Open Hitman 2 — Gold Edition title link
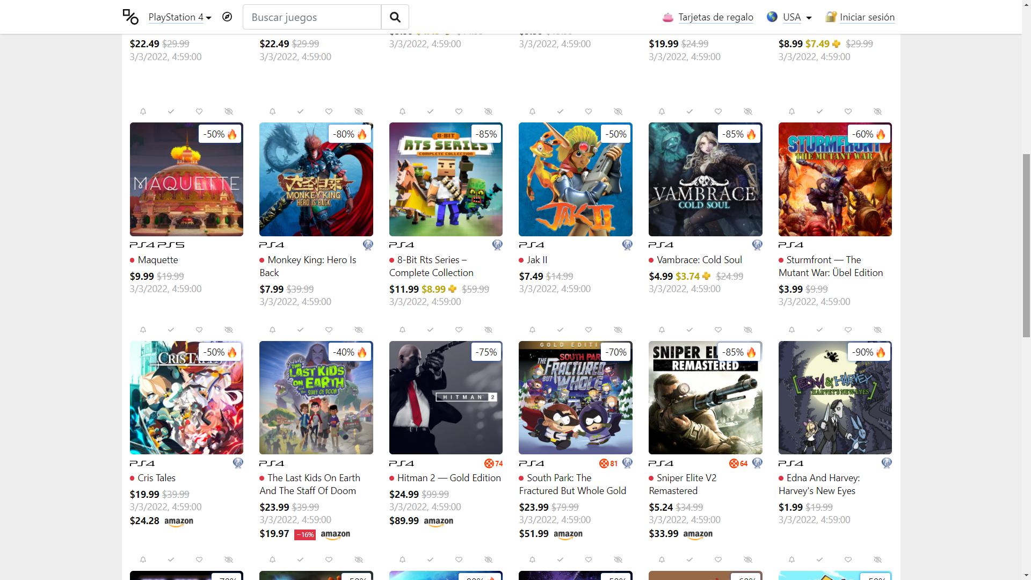The width and height of the screenshot is (1031, 580). [449, 478]
